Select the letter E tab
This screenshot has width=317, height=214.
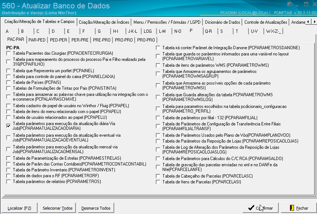click(x=72, y=31)
